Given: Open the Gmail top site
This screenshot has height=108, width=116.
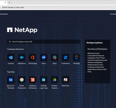Looking at the screenshot, I should tap(22, 80).
